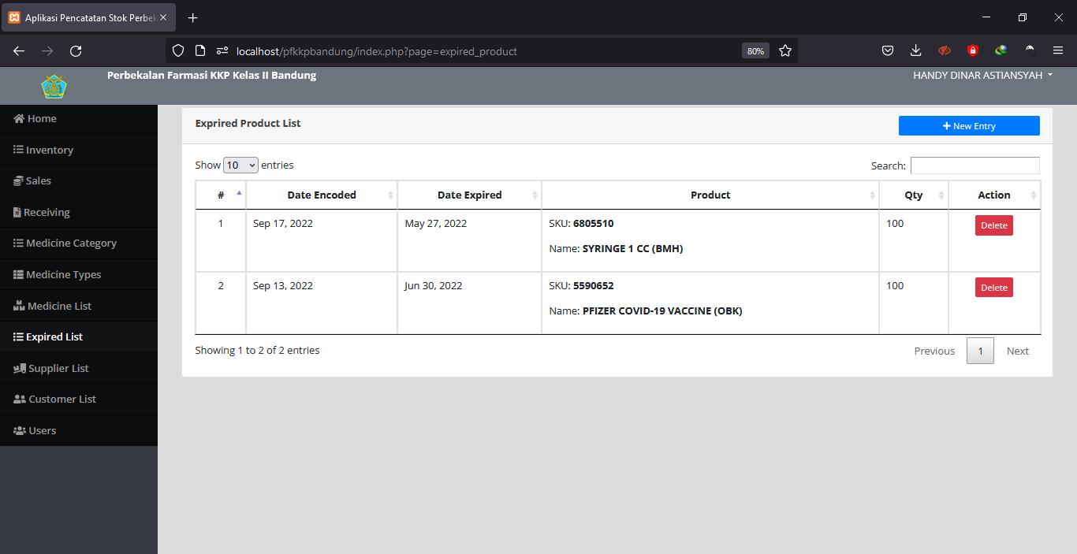The height and width of the screenshot is (554, 1077).
Task: Open browser downloads icon
Action: [x=916, y=51]
